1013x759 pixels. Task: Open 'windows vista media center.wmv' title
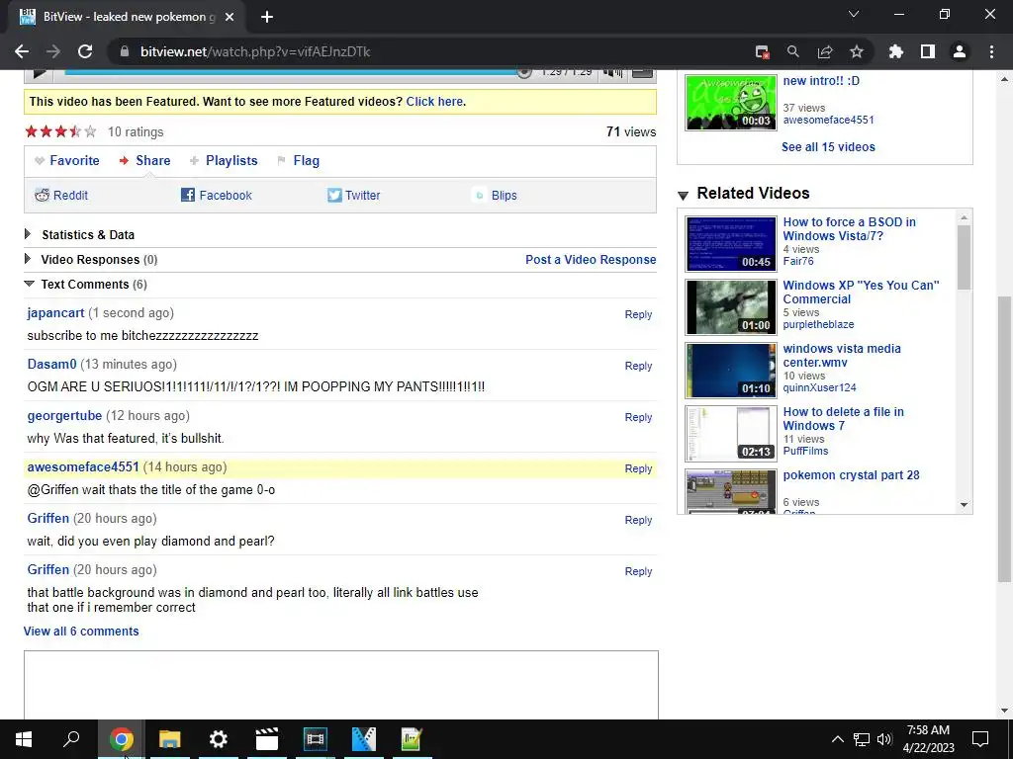[842, 355]
